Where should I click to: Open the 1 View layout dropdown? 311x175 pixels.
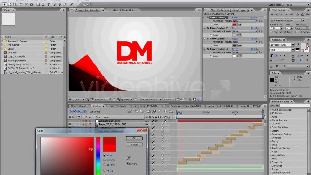point(169,99)
